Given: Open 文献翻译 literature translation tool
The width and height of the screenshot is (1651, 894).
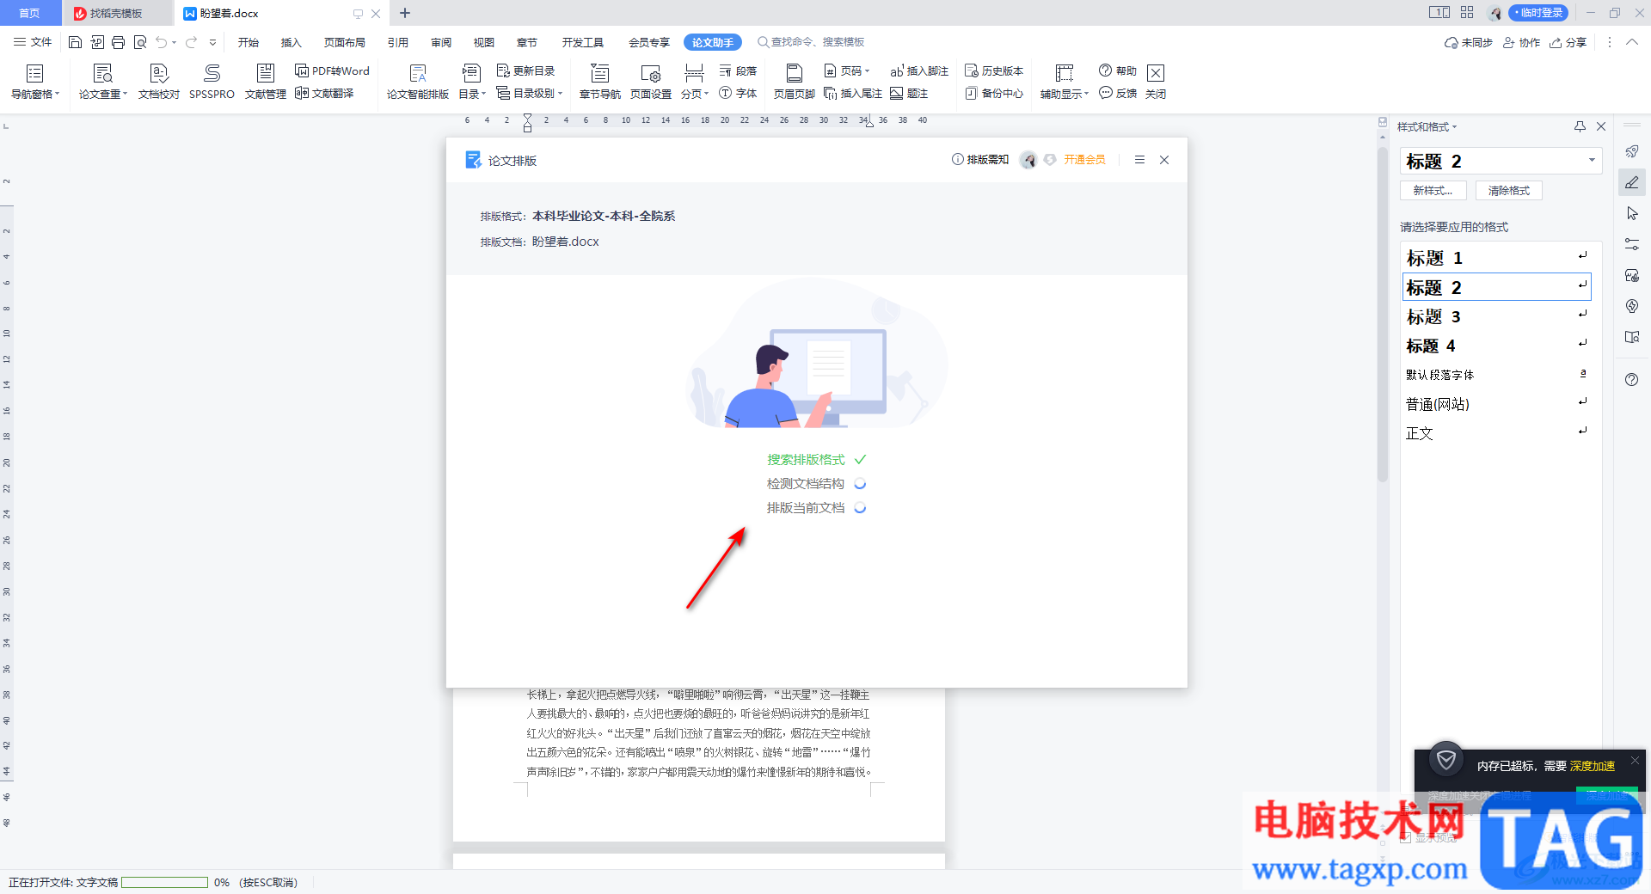Looking at the screenshot, I should click(x=324, y=93).
